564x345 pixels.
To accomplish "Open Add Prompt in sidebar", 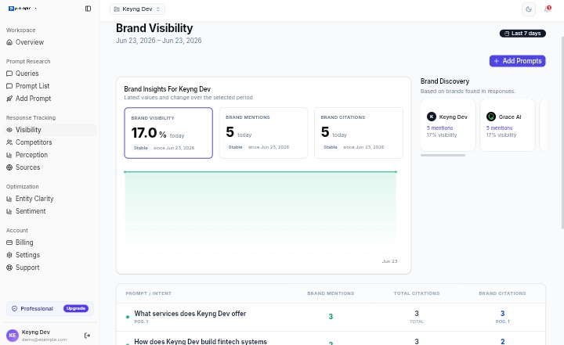I will 50,99.
